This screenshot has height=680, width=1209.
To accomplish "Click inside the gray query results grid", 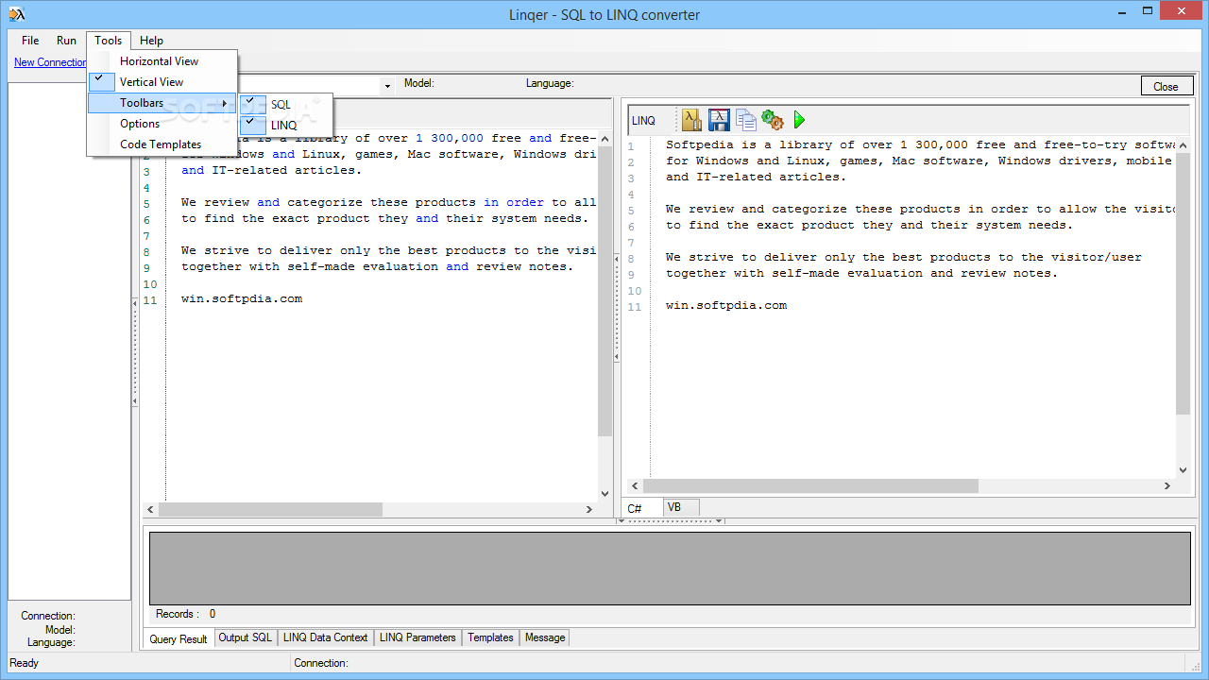I will click(x=670, y=568).
